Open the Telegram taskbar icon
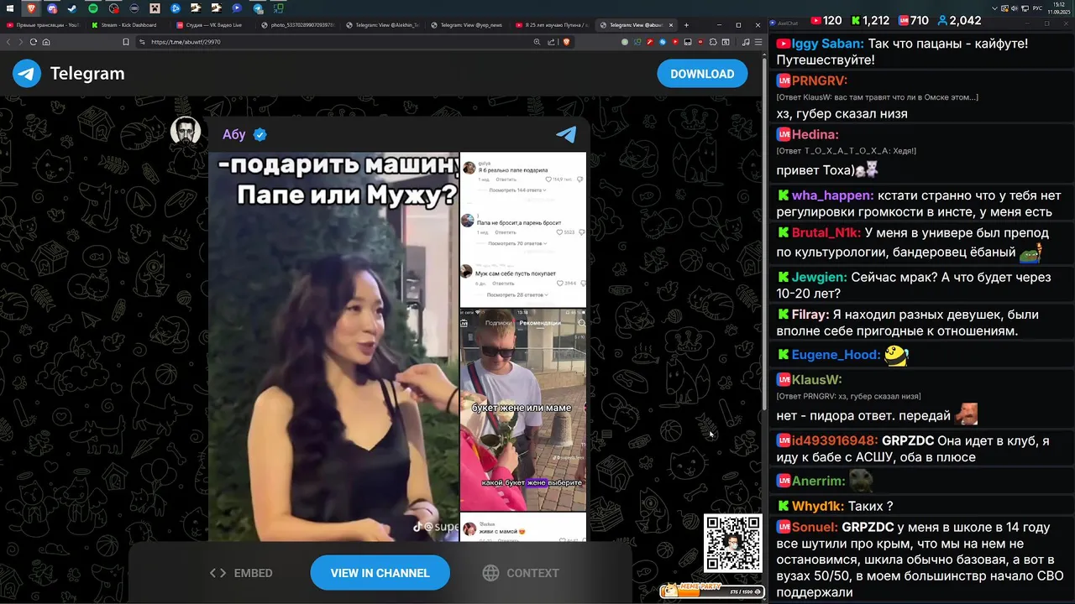The height and width of the screenshot is (604, 1075). coord(258,8)
